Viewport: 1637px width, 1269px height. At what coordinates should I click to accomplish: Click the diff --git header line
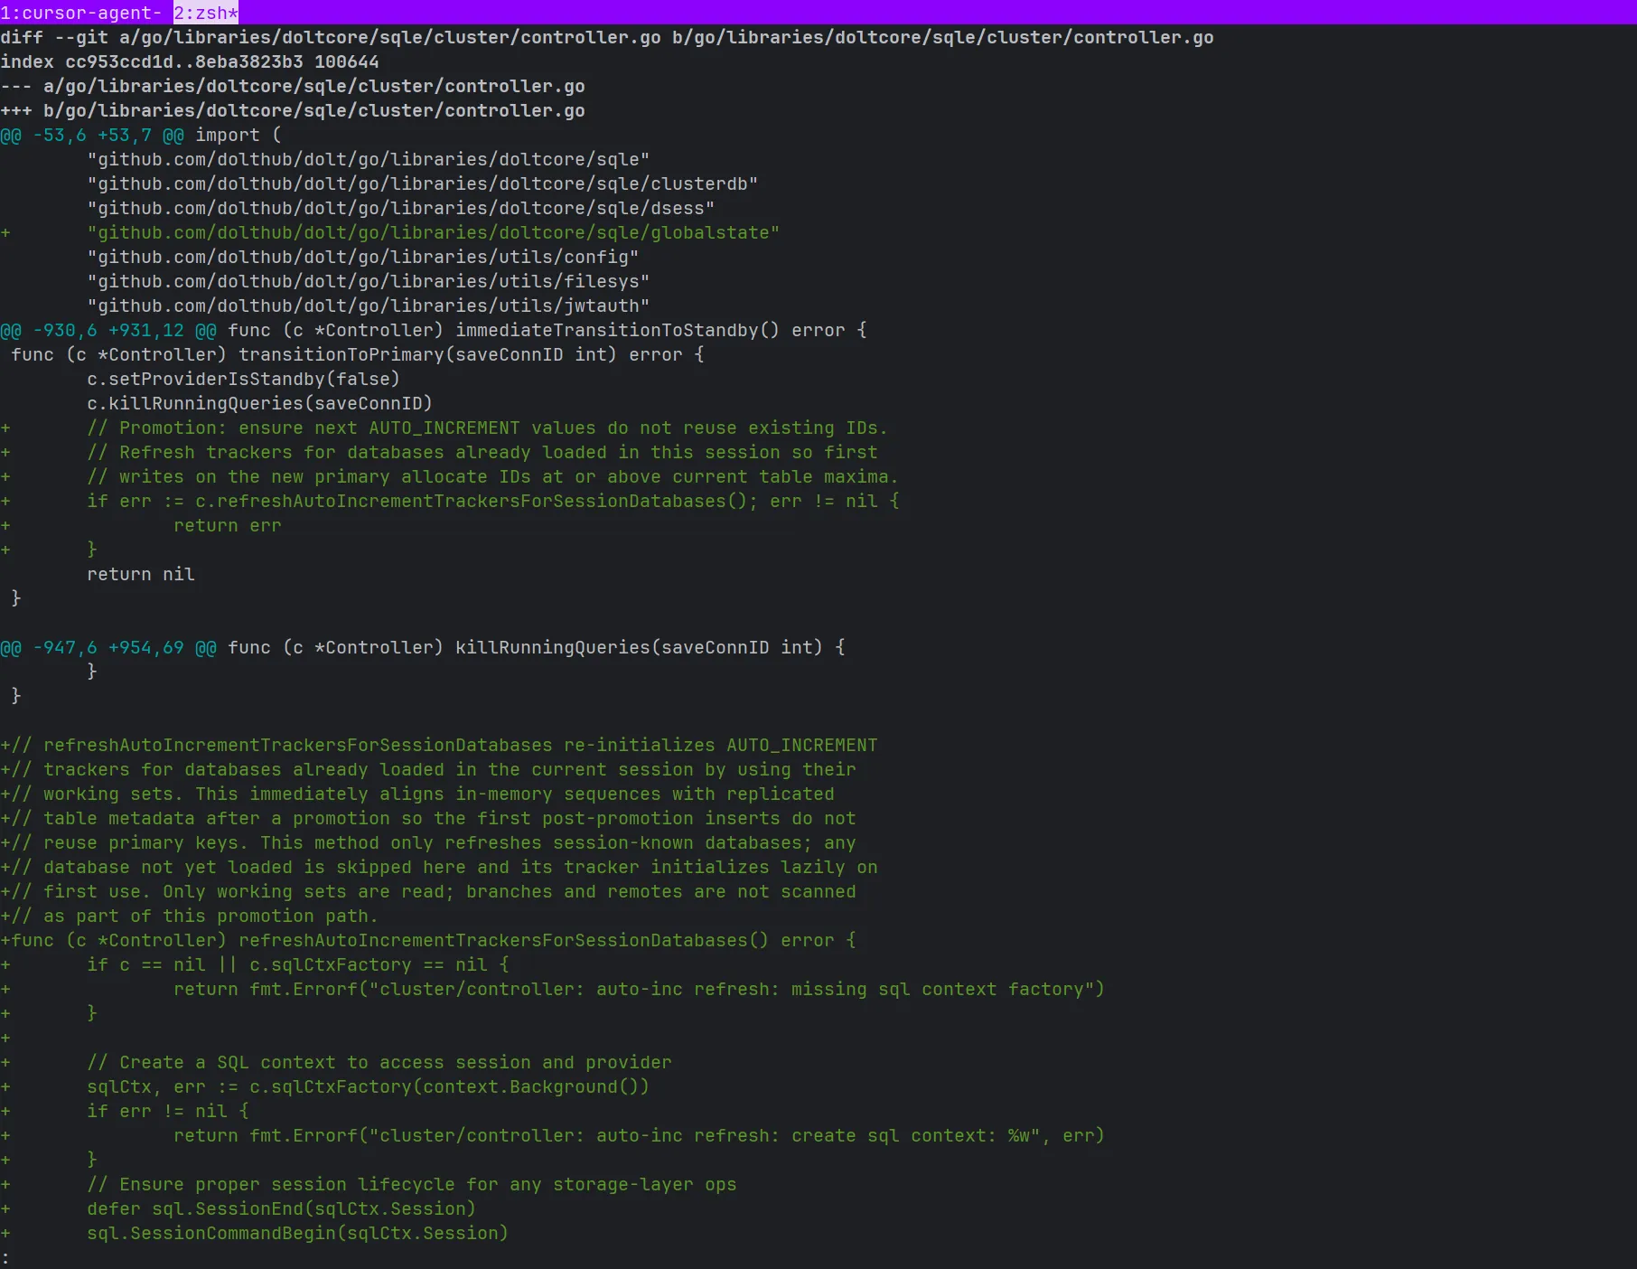click(x=605, y=37)
